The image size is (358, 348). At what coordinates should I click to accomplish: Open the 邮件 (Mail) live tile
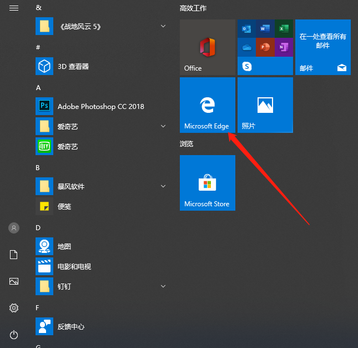[322, 47]
